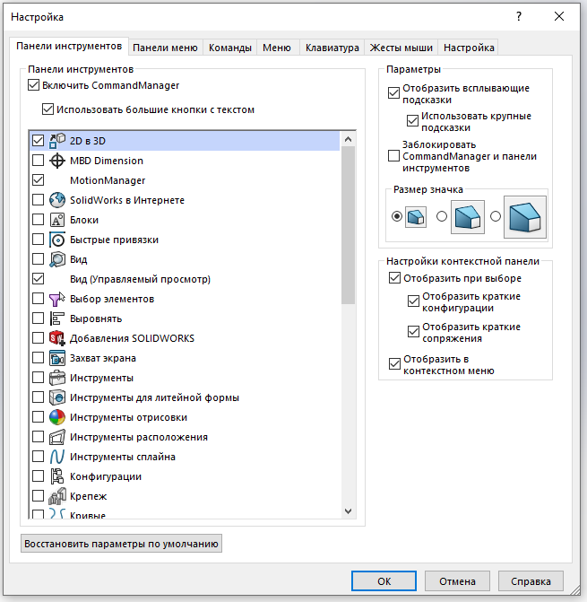Image resolution: width=587 pixels, height=602 pixels.
Task: Click the Быстрые привязки icon
Action: [57, 240]
